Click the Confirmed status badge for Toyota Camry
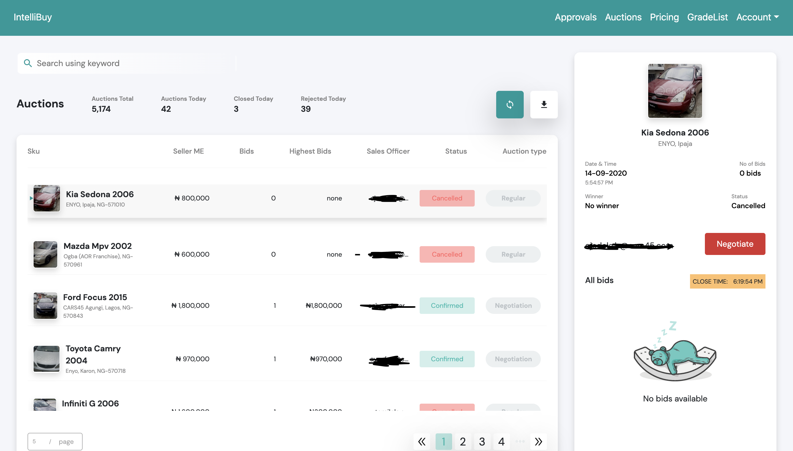Screen dimensions: 793x451 point(447,359)
